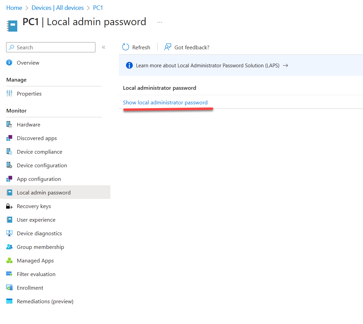Click the Overview info icon
The height and width of the screenshot is (324, 363).
10,63
